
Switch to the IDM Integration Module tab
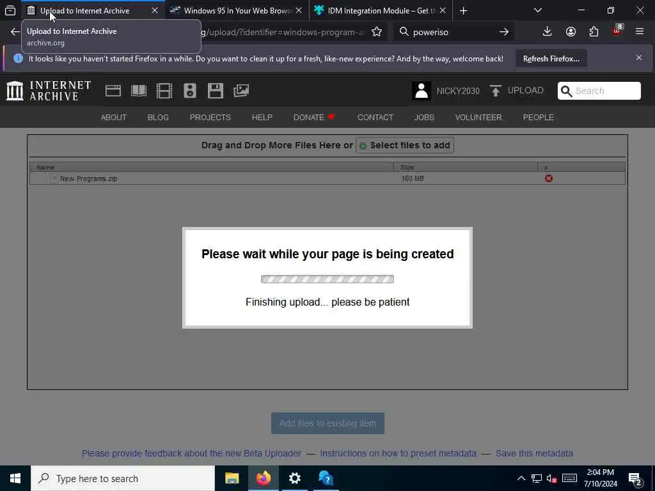(x=381, y=11)
